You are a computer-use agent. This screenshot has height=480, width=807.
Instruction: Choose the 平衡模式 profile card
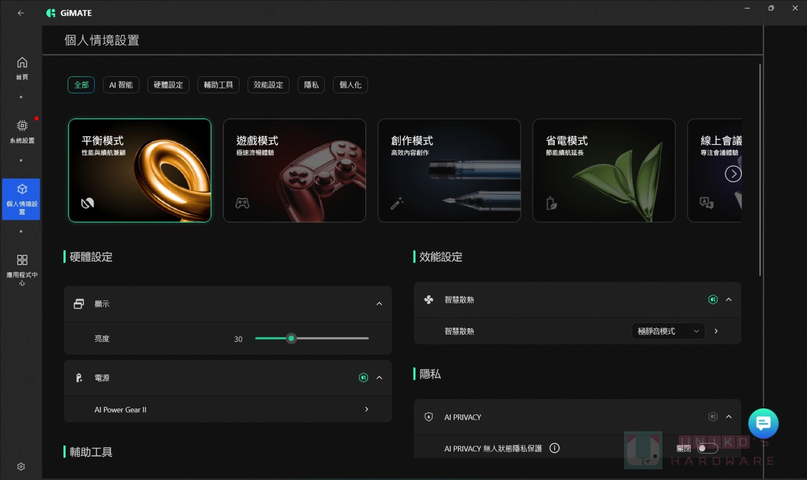click(140, 170)
